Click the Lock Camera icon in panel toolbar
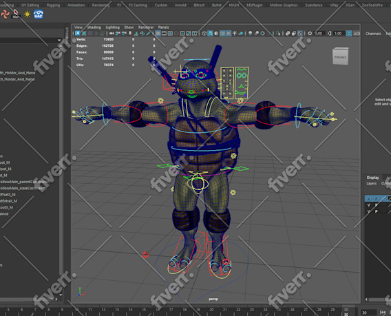Image resolution: width=391 pixels, height=316 pixels. (x=118, y=34)
